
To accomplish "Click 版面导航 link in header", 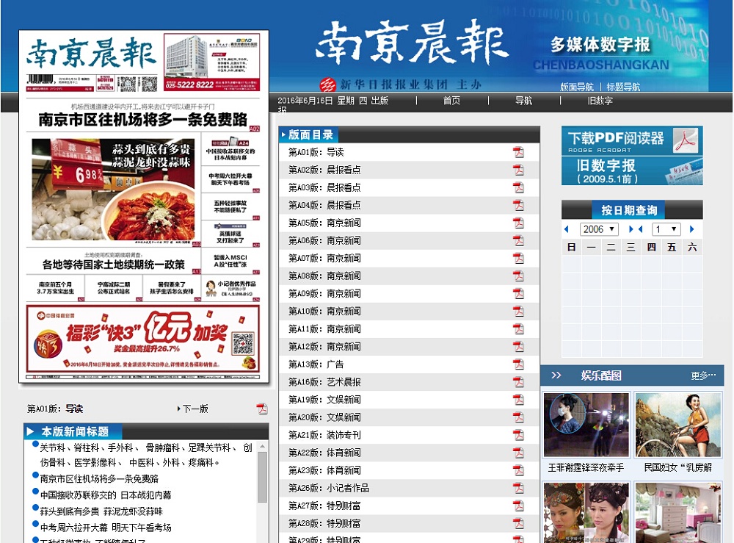I will pos(577,87).
